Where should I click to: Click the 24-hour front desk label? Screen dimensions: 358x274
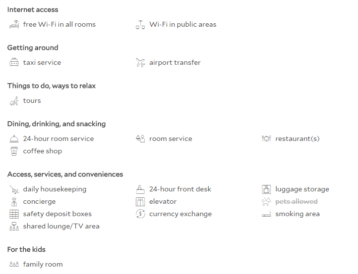click(x=180, y=189)
